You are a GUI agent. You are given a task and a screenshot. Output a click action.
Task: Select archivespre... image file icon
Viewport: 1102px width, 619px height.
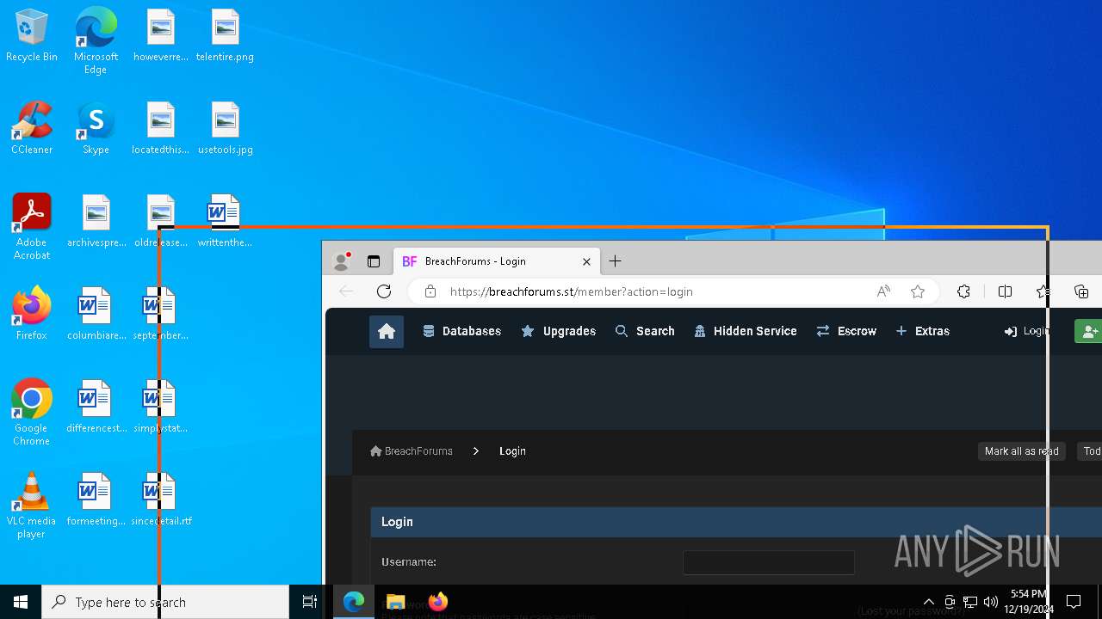pyautogui.click(x=96, y=221)
